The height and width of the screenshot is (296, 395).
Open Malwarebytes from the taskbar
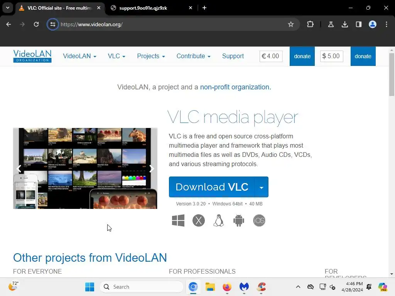pos(244,287)
